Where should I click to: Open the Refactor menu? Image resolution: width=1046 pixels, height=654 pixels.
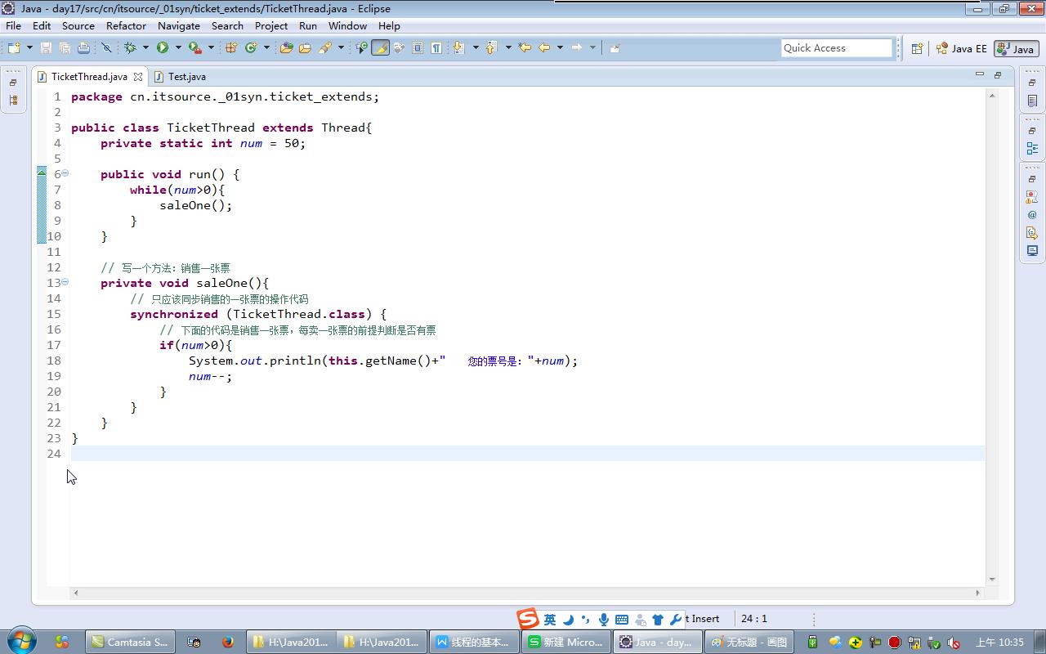pos(126,25)
